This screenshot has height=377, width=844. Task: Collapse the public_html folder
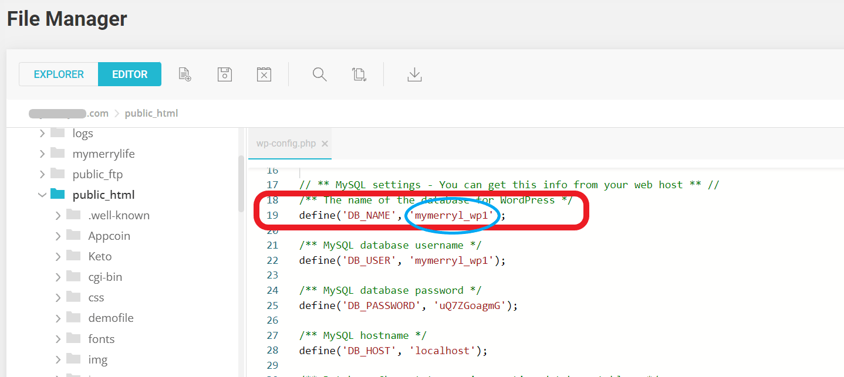click(x=42, y=195)
